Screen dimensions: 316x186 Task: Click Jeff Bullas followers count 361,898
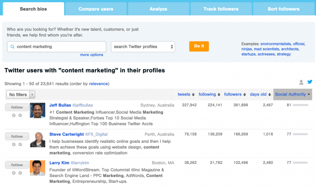(241, 105)
